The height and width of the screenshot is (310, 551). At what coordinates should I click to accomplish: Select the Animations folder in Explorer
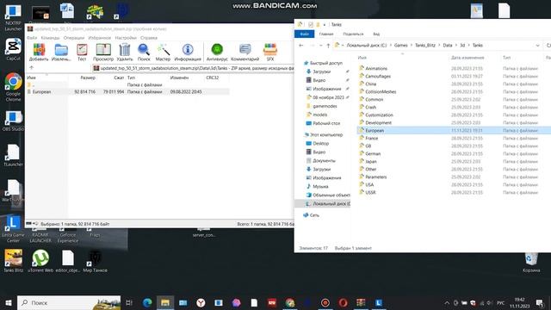click(376, 69)
